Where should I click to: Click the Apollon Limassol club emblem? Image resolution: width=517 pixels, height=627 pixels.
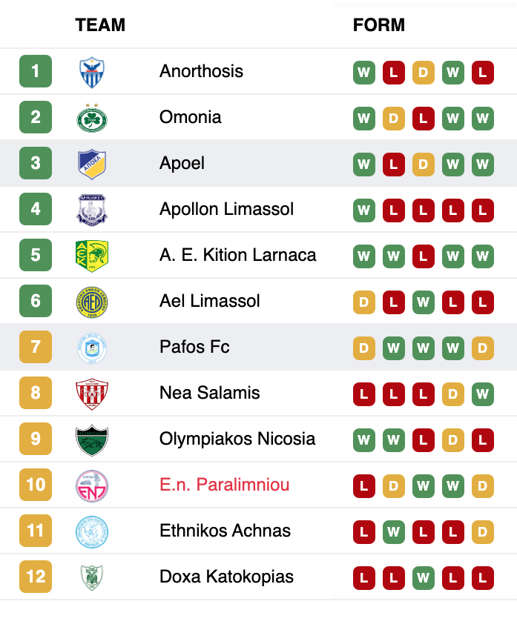tap(92, 210)
